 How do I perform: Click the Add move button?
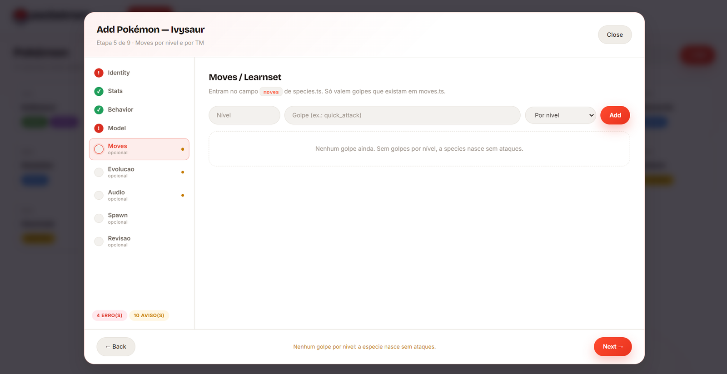tap(615, 115)
